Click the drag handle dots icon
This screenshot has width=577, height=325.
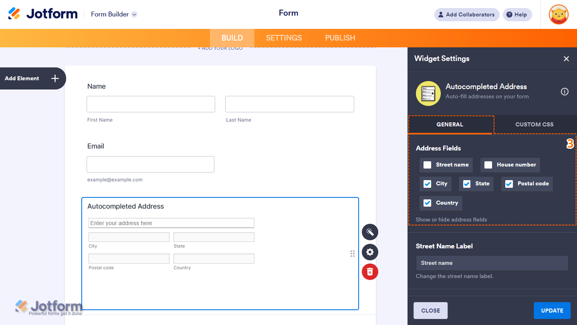[x=353, y=253]
